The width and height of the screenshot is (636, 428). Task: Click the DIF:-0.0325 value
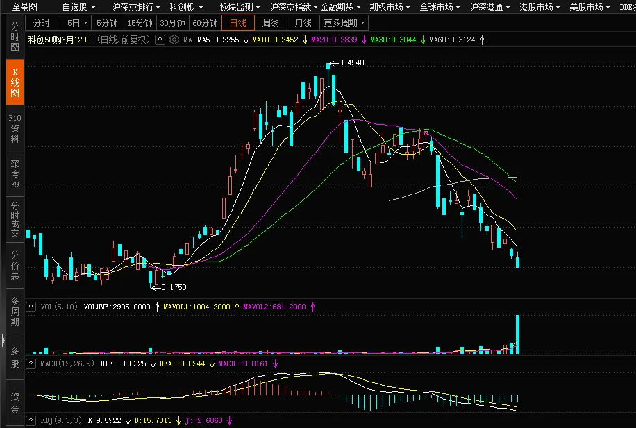[x=124, y=363]
